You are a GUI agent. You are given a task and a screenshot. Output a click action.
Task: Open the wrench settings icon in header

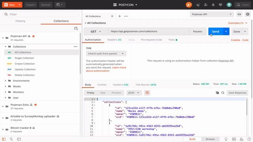(206, 5)
